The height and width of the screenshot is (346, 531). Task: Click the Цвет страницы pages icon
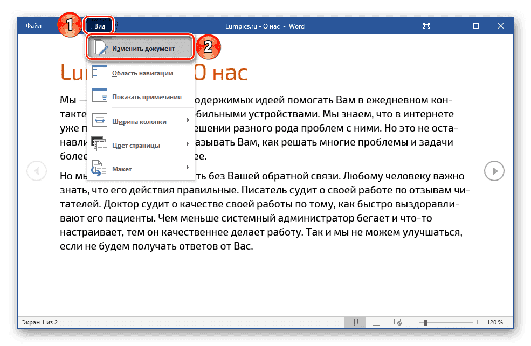tap(100, 144)
